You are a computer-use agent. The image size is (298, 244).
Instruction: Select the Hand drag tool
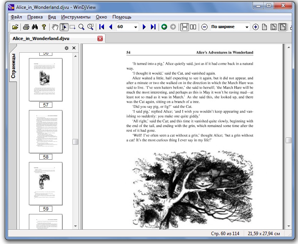[55, 27]
